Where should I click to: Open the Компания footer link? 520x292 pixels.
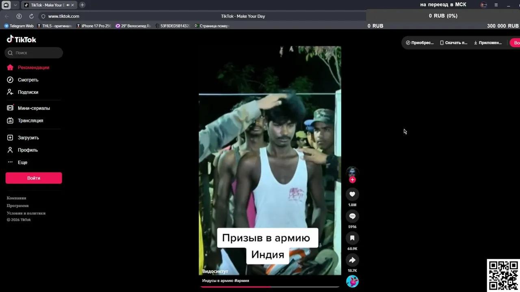coord(16,198)
